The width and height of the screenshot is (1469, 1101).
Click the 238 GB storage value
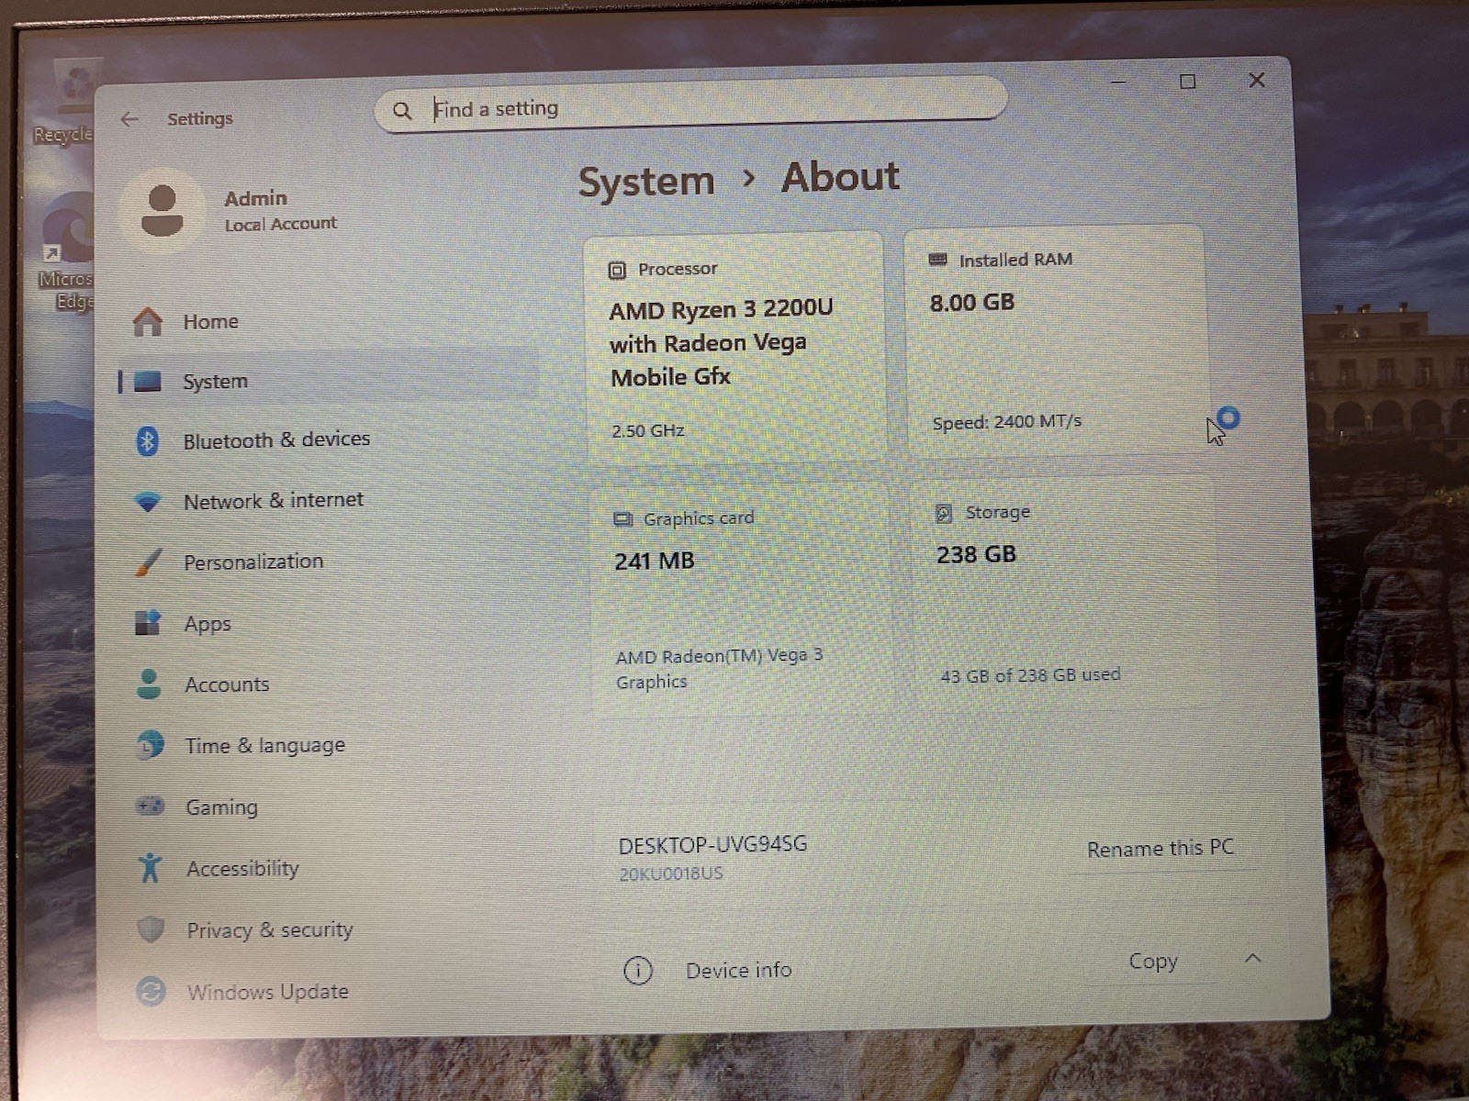977,554
